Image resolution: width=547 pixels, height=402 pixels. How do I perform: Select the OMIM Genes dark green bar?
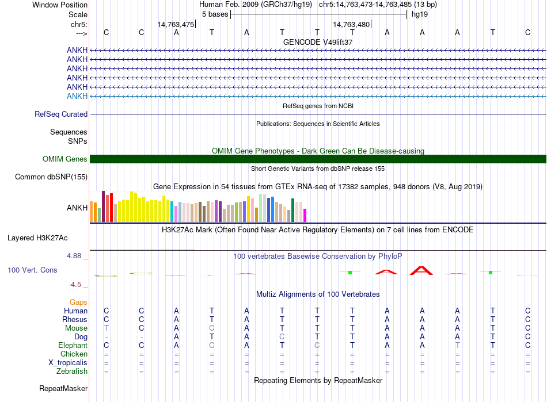coord(318,159)
